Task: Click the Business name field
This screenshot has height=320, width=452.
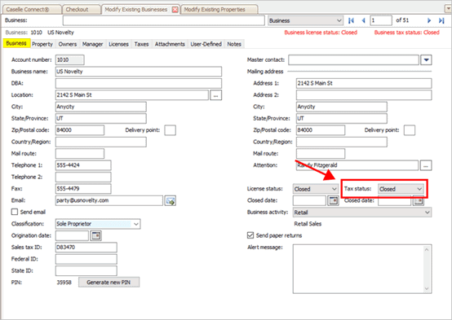Action: click(139, 72)
